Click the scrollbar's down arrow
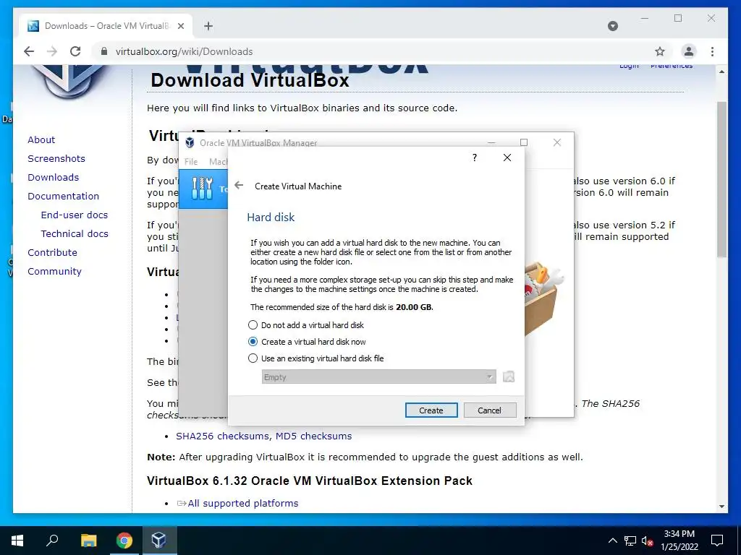This screenshot has width=741, height=555. (x=721, y=507)
